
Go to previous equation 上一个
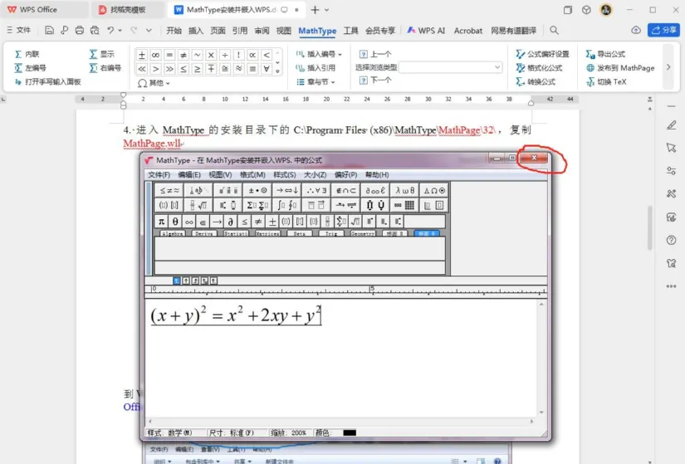click(x=375, y=54)
